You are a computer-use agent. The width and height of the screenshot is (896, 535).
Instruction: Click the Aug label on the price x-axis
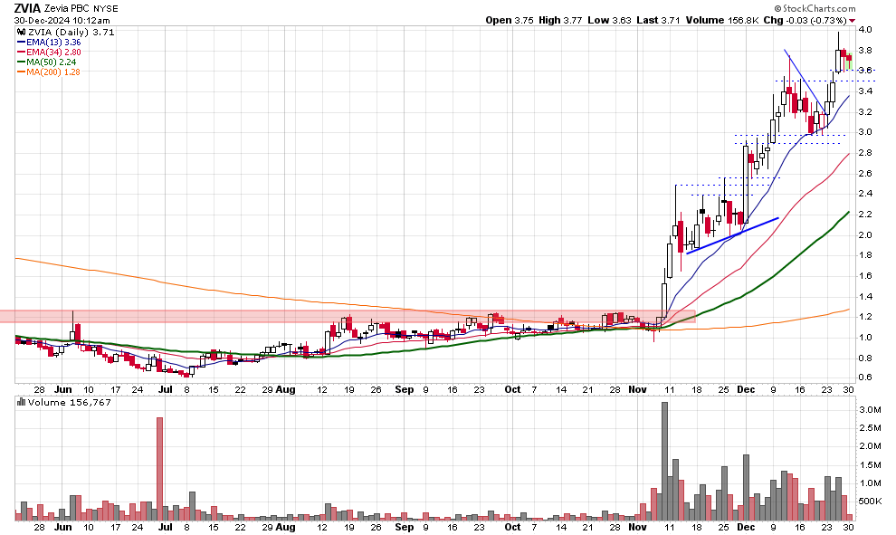(x=286, y=388)
